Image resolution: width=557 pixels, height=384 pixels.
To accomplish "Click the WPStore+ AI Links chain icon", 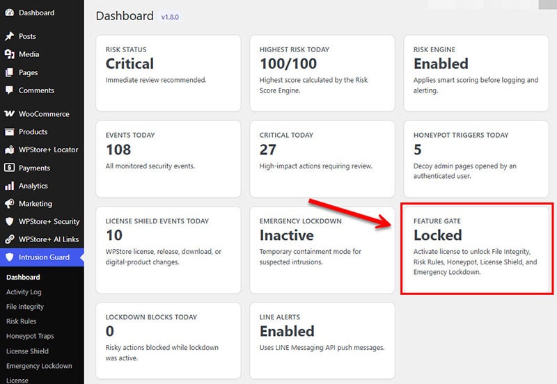I will coord(10,239).
